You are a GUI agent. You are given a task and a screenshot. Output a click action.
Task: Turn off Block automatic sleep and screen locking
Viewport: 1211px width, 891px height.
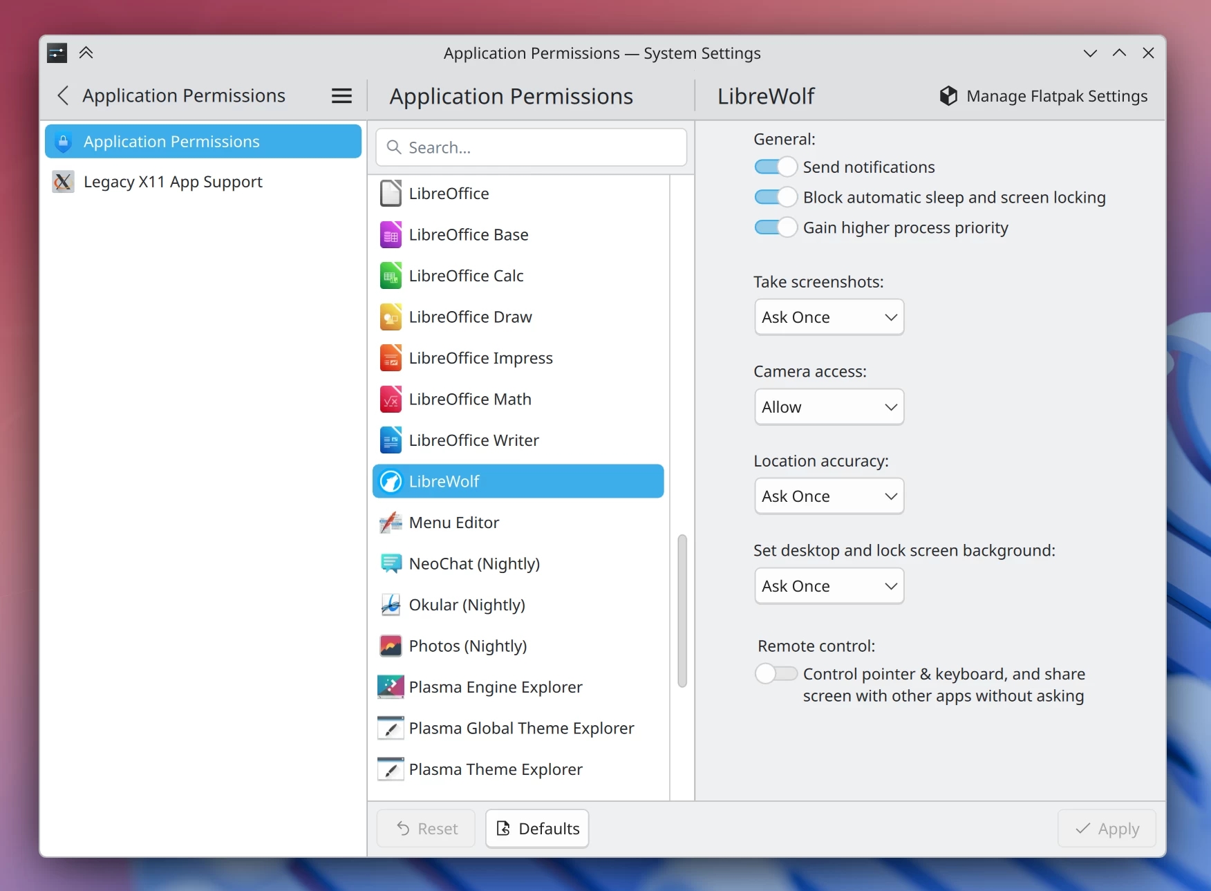pyautogui.click(x=775, y=197)
